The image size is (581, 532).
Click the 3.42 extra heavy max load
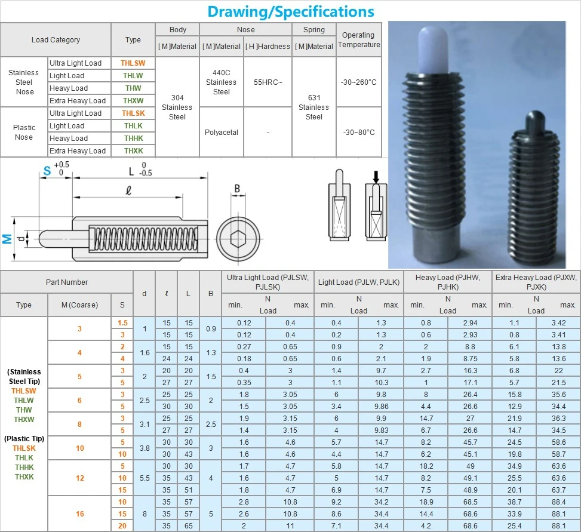pyautogui.click(x=558, y=322)
